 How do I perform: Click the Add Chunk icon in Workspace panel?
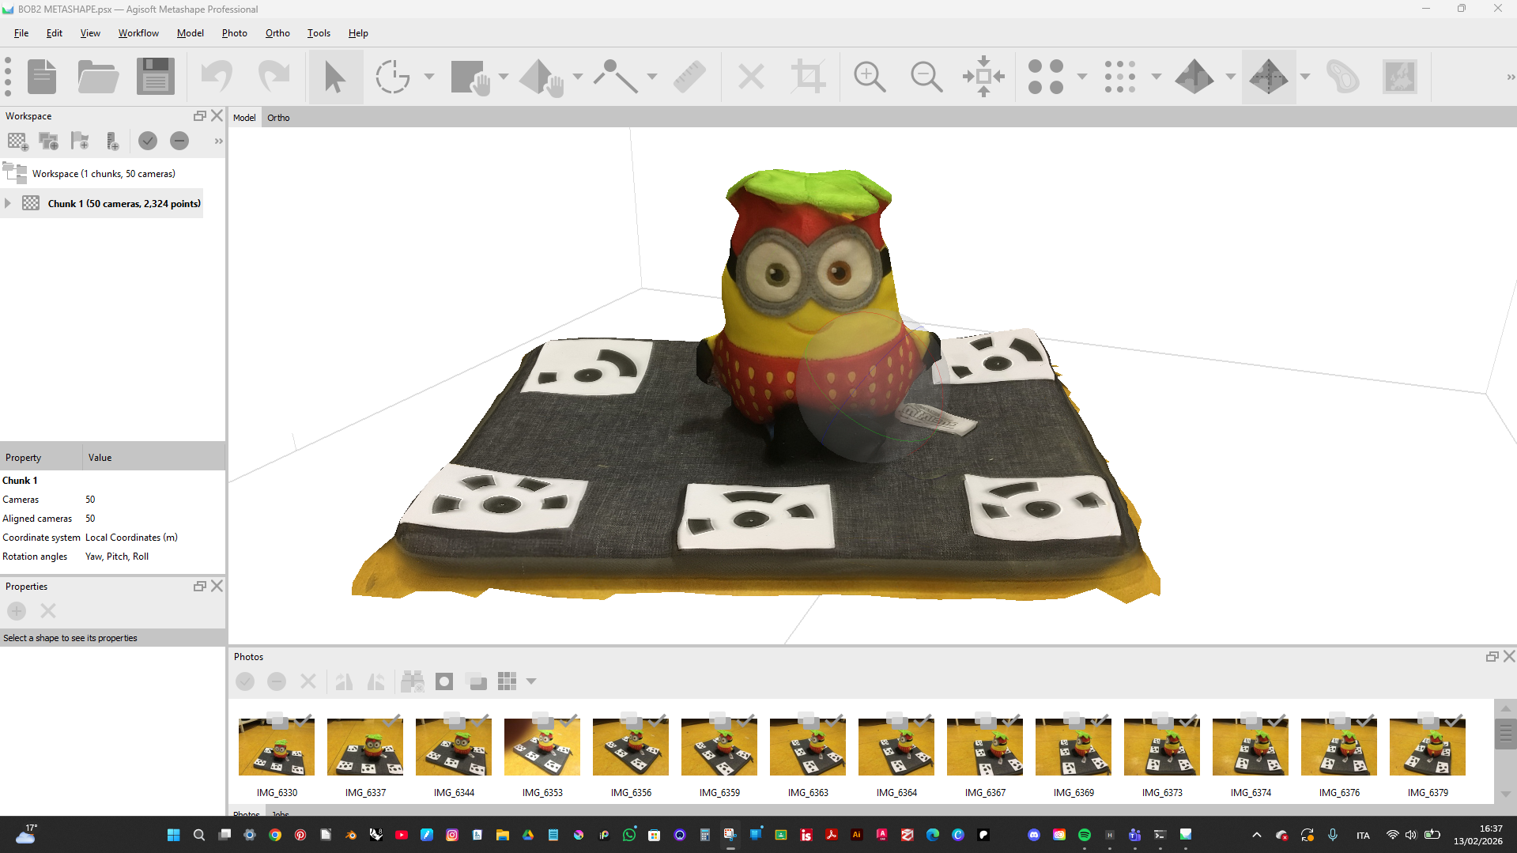[17, 141]
